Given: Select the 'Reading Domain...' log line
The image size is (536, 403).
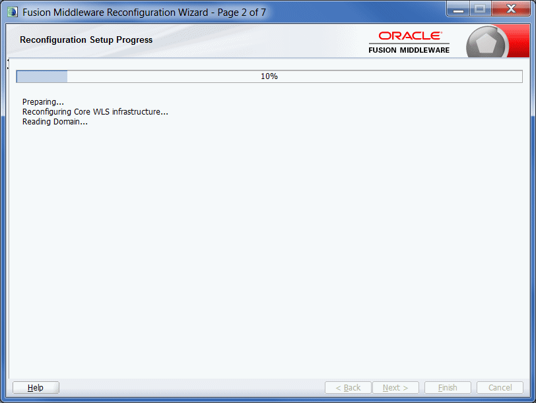Looking at the screenshot, I should pos(55,122).
